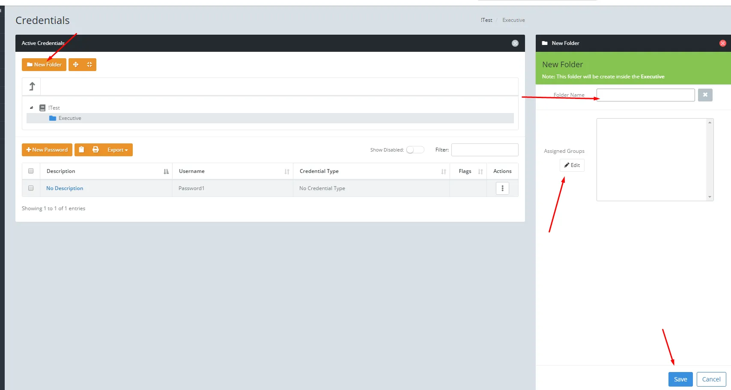Open the No Description credential link
Image resolution: width=731 pixels, height=390 pixels.
click(x=64, y=188)
